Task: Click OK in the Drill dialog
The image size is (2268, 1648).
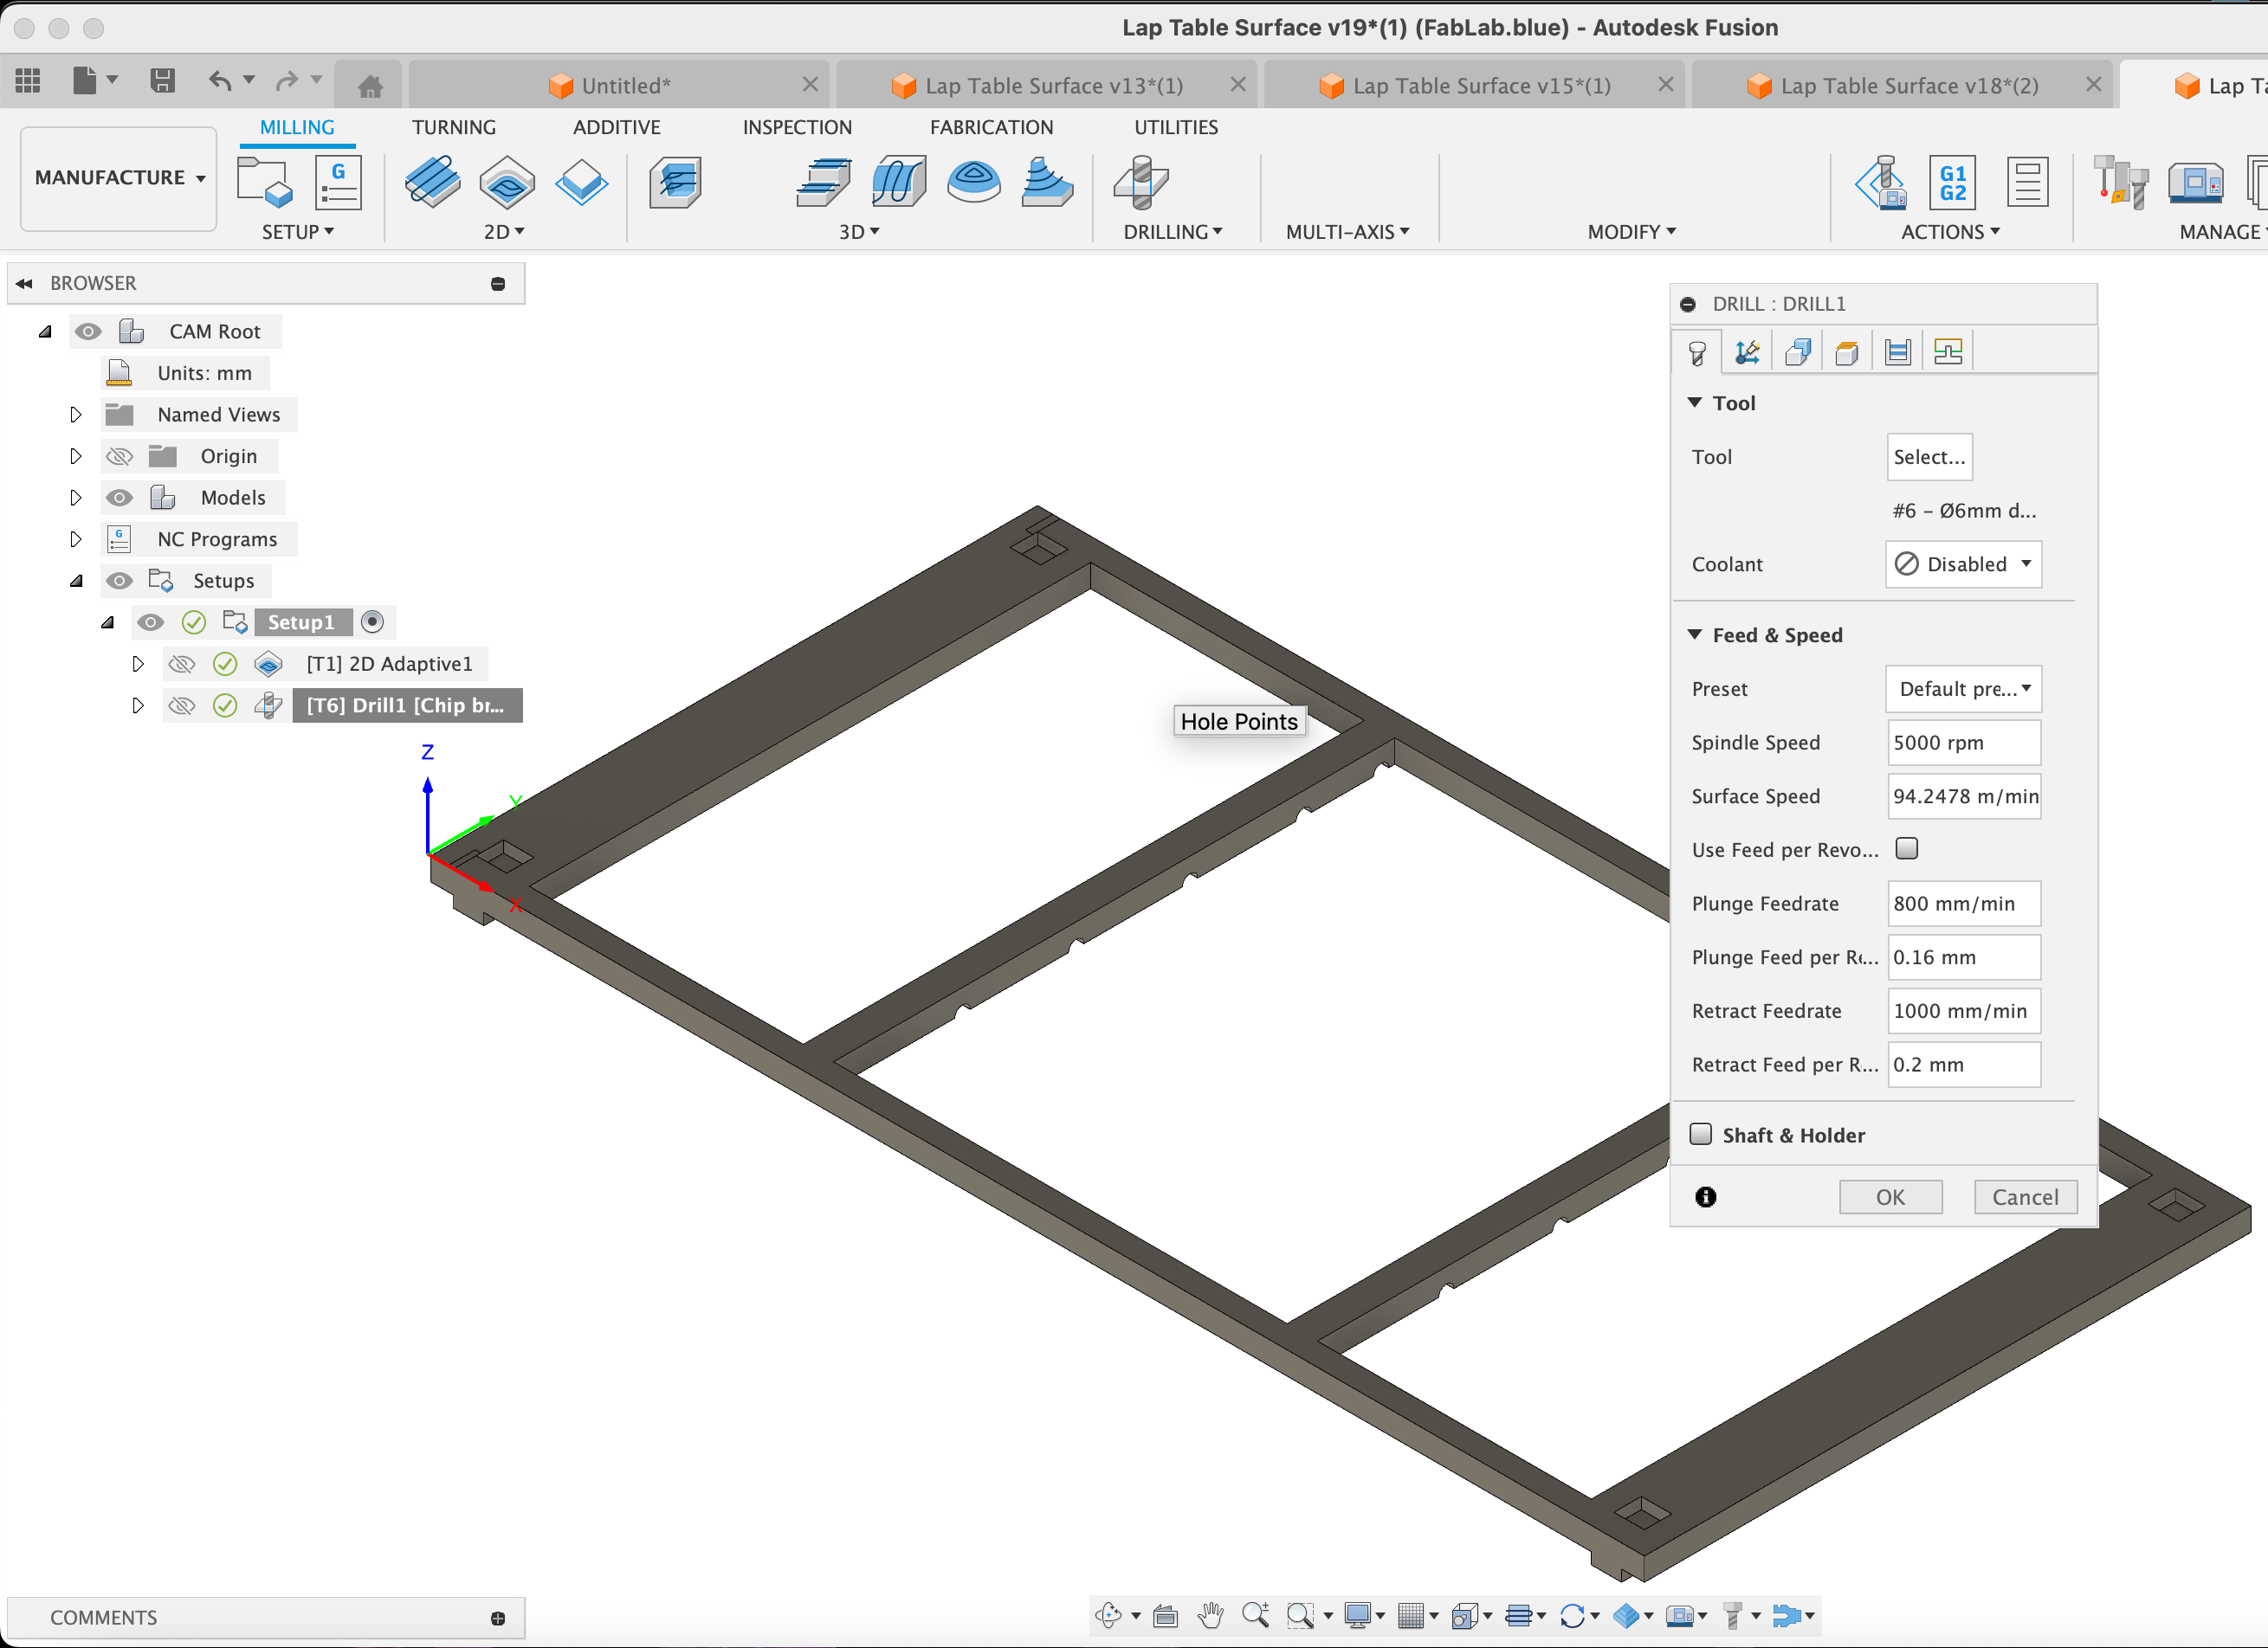Action: pos(1890,1197)
